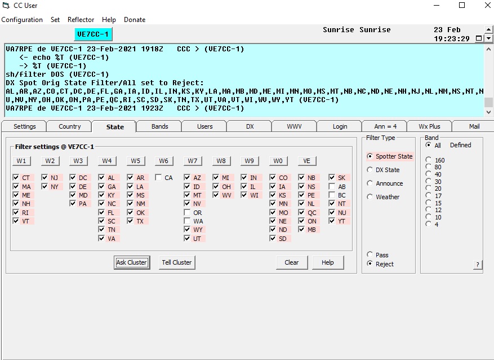Switch to the Login tab
Viewport: 494px width, 360px height.
tap(340, 126)
